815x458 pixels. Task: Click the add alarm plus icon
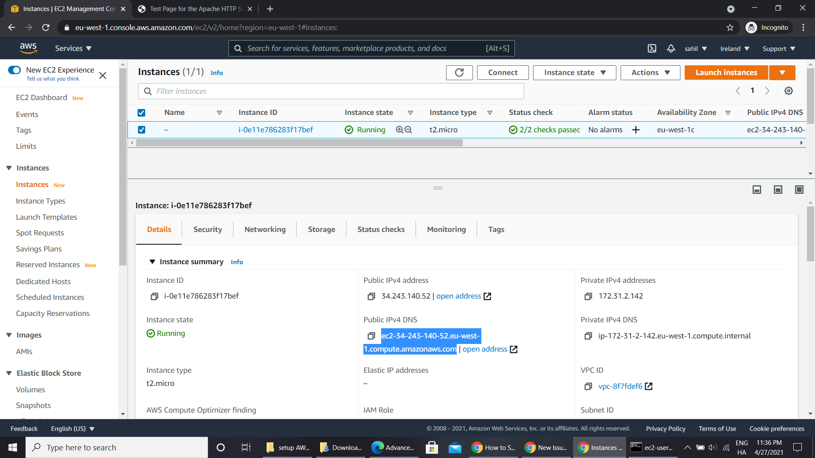(635, 130)
